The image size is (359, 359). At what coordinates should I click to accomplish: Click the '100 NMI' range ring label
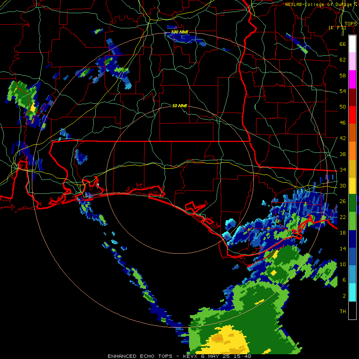(179, 32)
